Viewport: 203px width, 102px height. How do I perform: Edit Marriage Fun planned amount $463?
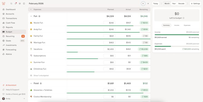[109, 43]
